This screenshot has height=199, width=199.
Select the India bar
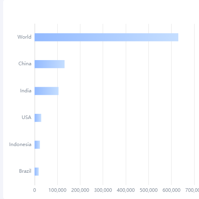[47, 91]
